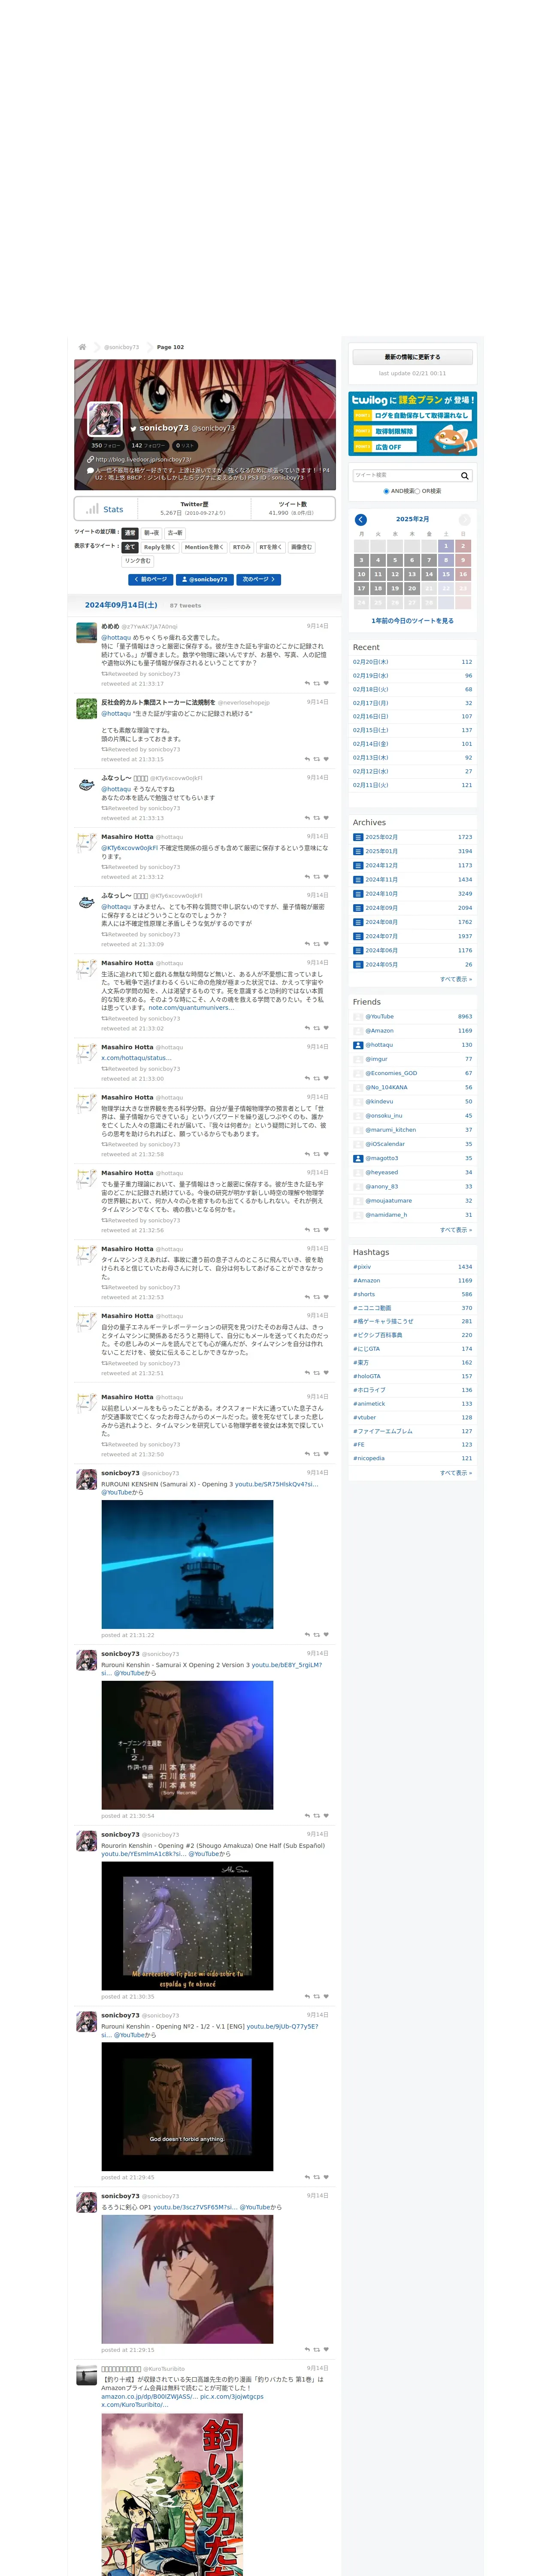The height and width of the screenshot is (2576, 551).
Task: Open the 2024年10月 archive list icon
Action: pos(358,894)
